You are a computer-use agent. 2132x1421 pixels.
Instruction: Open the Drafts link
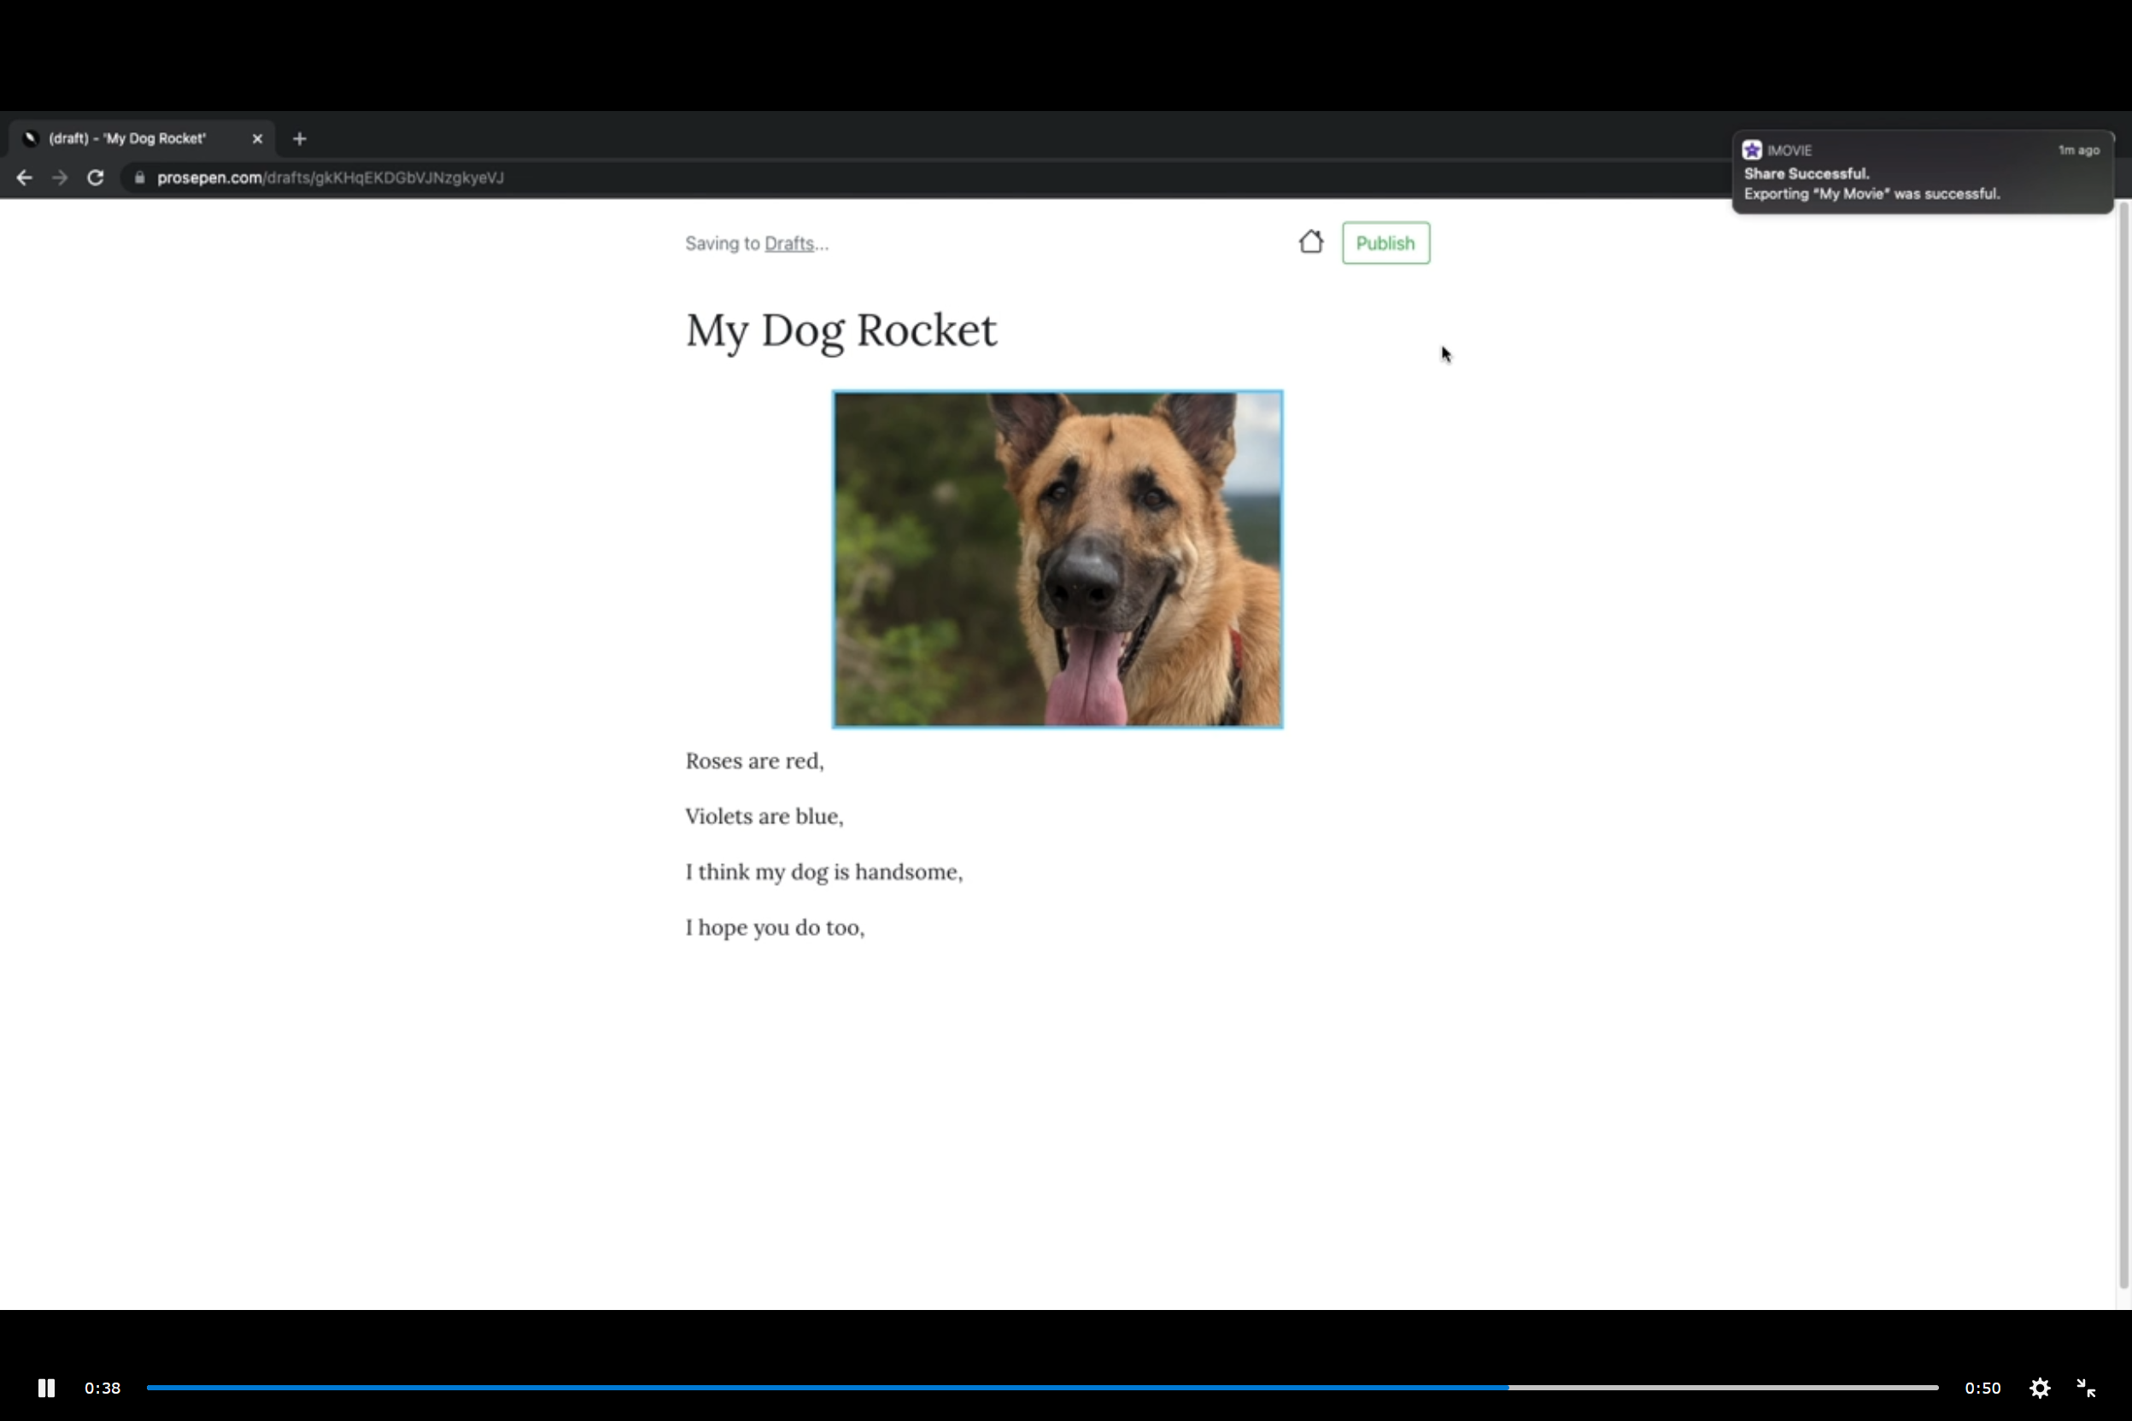pyautogui.click(x=788, y=243)
